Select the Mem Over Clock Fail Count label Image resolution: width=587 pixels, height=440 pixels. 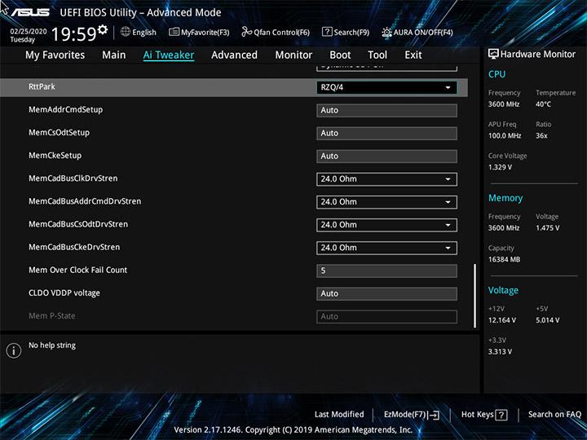point(78,270)
